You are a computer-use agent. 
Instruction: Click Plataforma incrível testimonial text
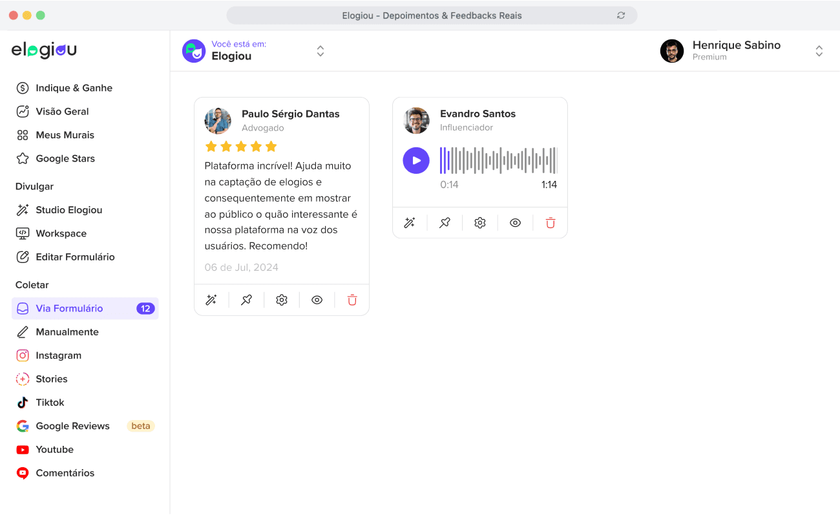pyautogui.click(x=281, y=206)
